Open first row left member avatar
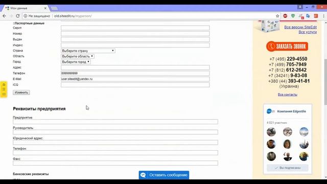 click(271, 132)
